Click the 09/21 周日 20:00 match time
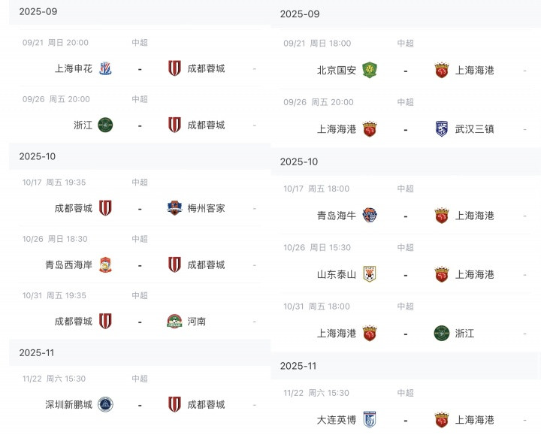Screen dimensions: 541x438 [x=56, y=43]
